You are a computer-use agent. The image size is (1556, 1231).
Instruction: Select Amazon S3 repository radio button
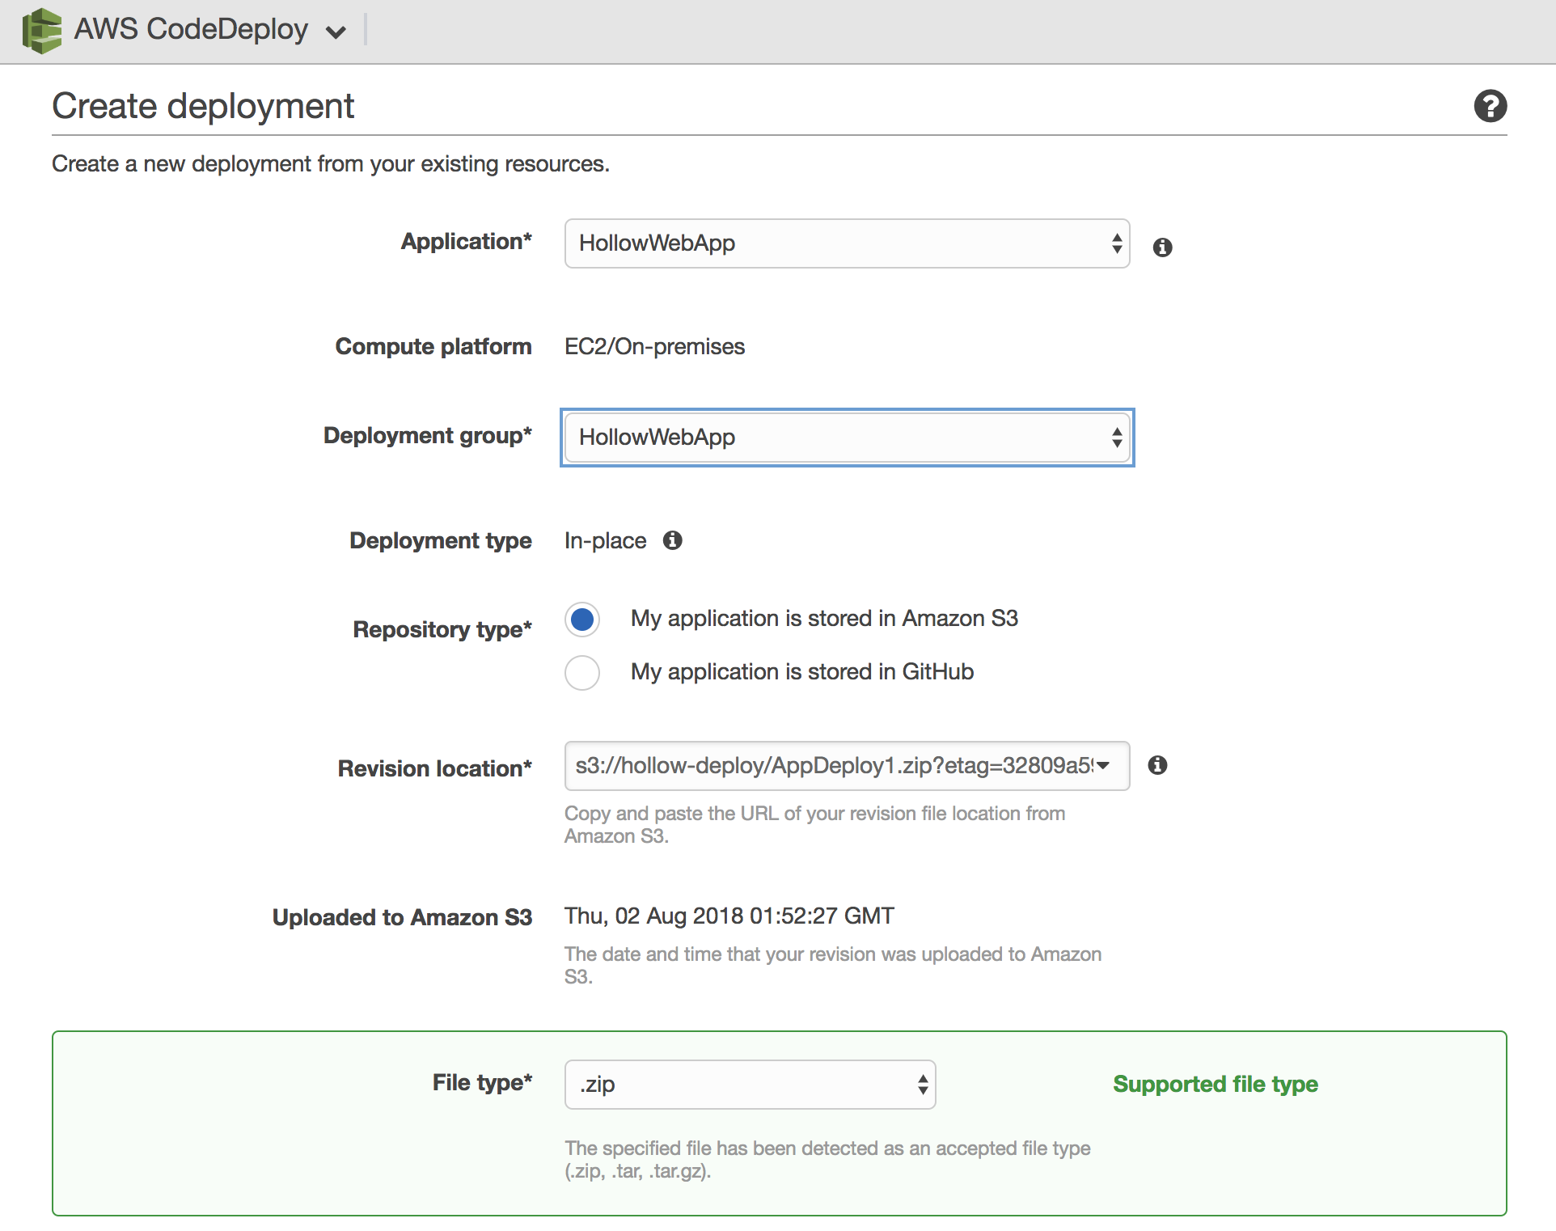582,620
